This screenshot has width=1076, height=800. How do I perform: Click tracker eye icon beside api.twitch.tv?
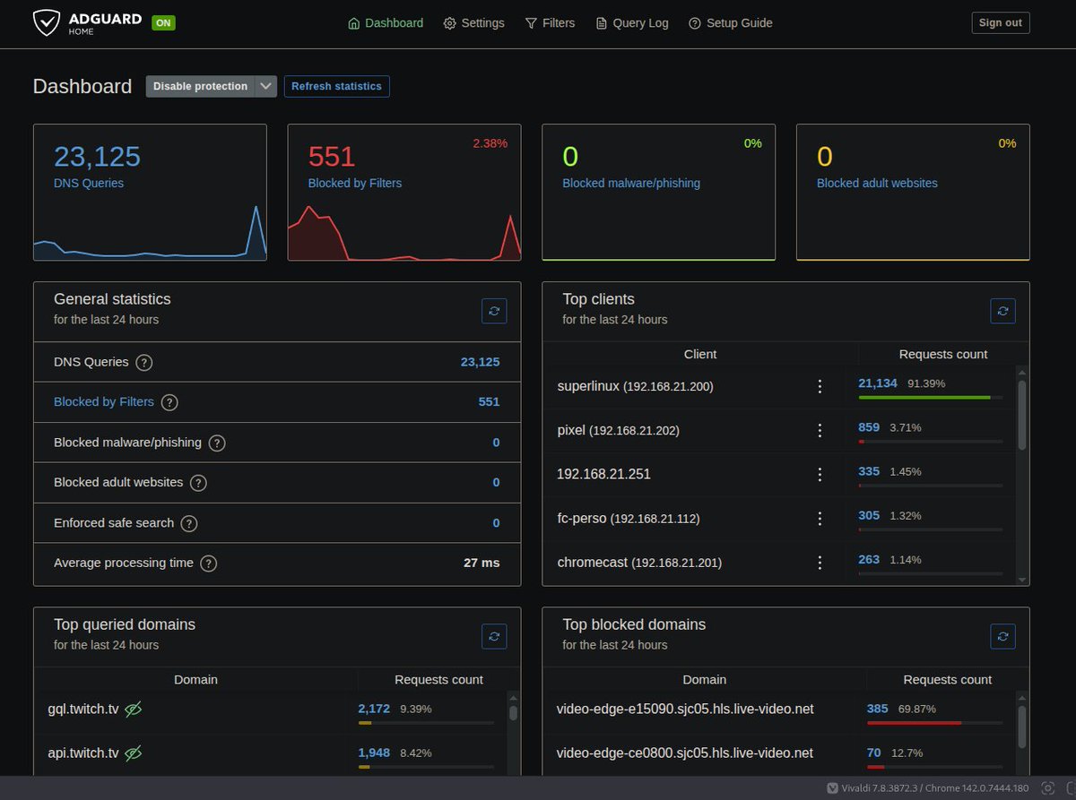(134, 753)
